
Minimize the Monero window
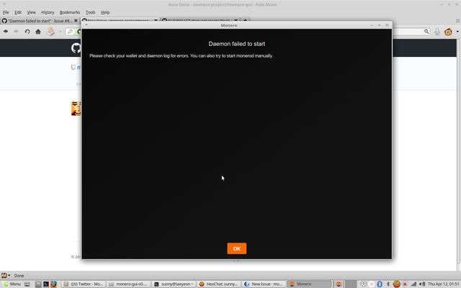tap(372, 25)
